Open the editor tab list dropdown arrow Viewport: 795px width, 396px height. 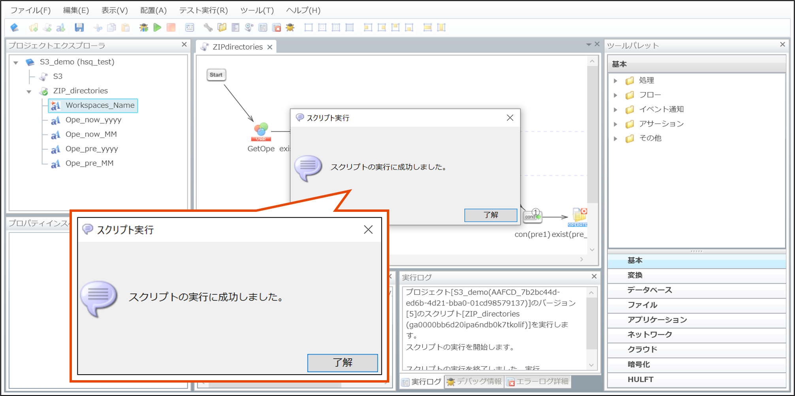[x=588, y=45]
